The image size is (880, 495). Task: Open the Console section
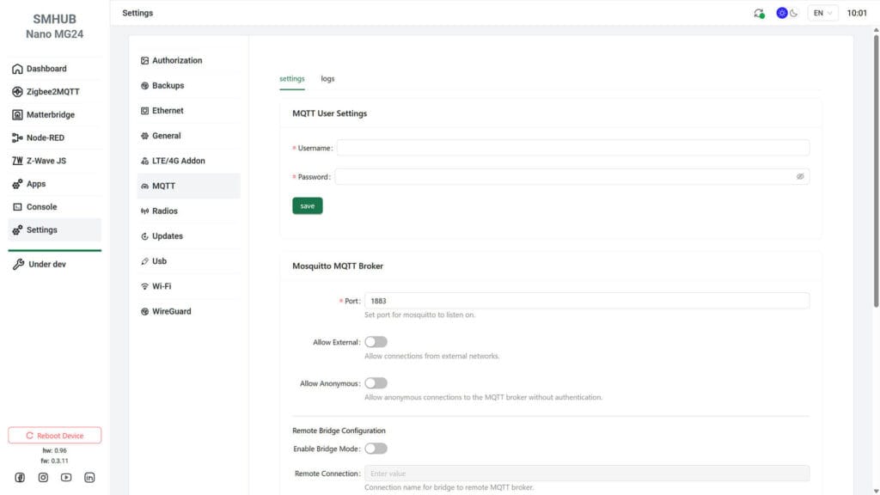point(44,206)
